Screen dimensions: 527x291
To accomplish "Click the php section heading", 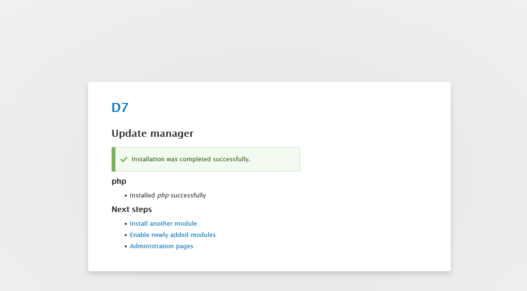I will (x=119, y=181).
